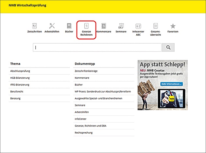
Task: Select WP Praxis Sonderdruck entry
Action: tap(103, 92)
